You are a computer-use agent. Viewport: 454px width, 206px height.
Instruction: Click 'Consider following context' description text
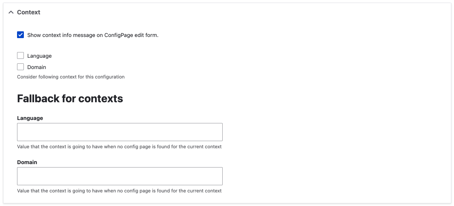(x=71, y=77)
